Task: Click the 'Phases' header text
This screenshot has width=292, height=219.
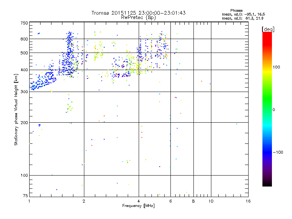Action: point(236,11)
